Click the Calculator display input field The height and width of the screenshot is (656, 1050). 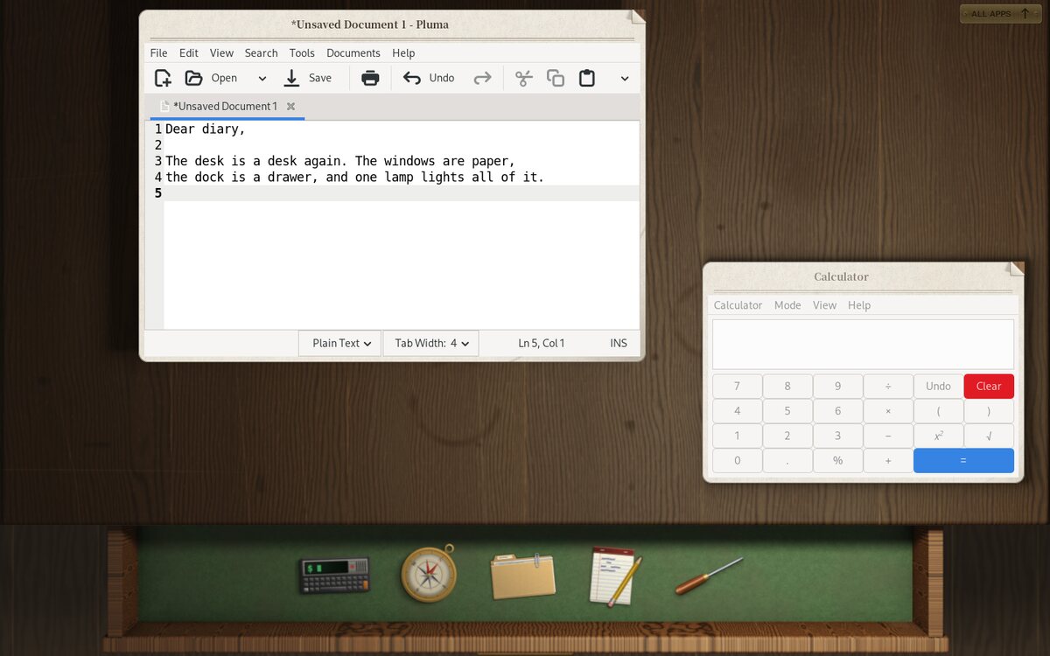tap(863, 344)
